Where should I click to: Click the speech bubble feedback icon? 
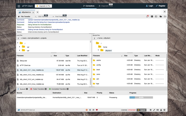click(x=93, y=110)
